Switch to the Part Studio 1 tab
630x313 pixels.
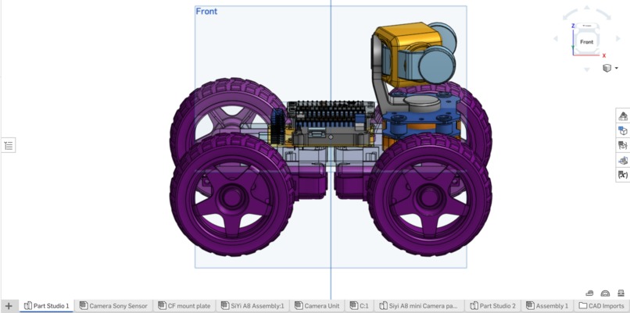point(47,306)
